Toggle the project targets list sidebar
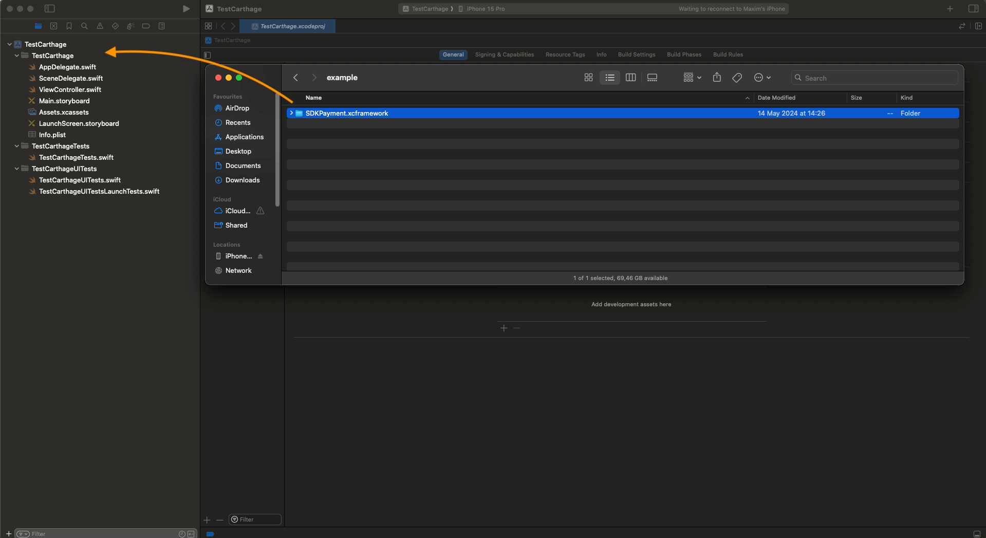 tap(208, 55)
